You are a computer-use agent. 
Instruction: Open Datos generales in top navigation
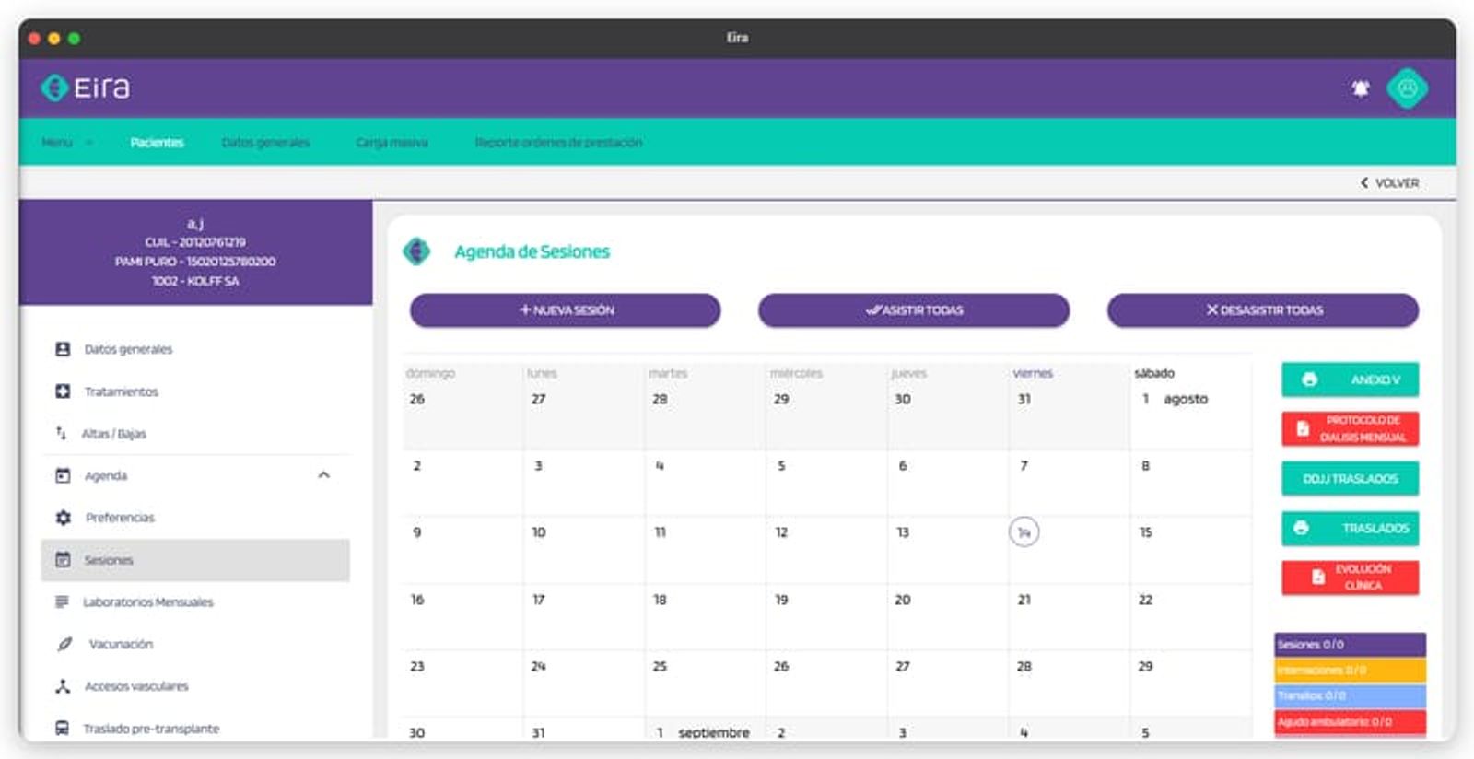[x=265, y=143]
